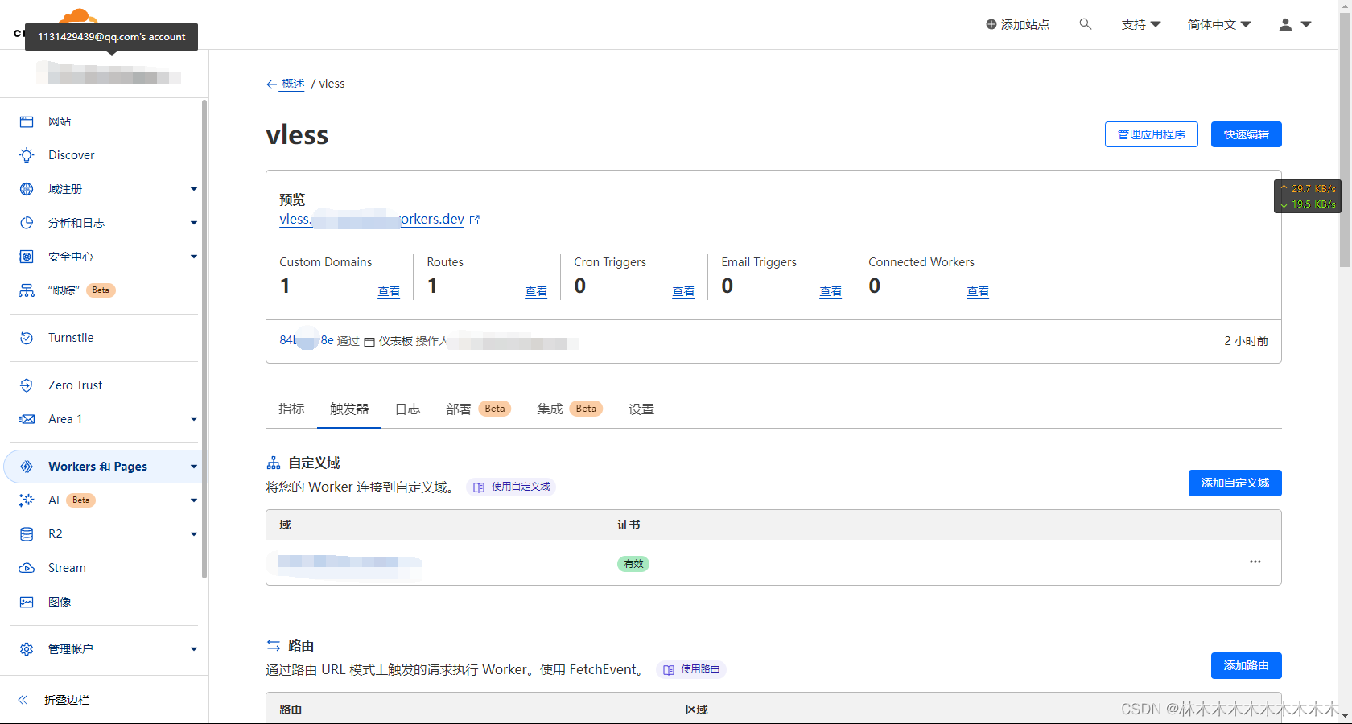
Task: Click the 快速编辑 button
Action: pyautogui.click(x=1246, y=134)
